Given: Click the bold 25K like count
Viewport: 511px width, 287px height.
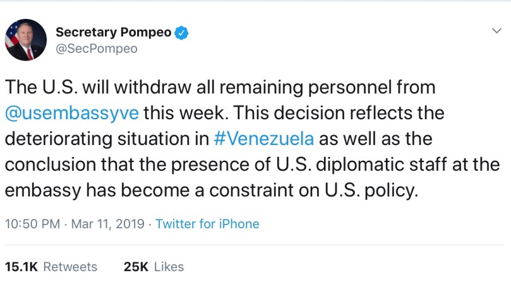Looking at the screenshot, I should tap(136, 267).
